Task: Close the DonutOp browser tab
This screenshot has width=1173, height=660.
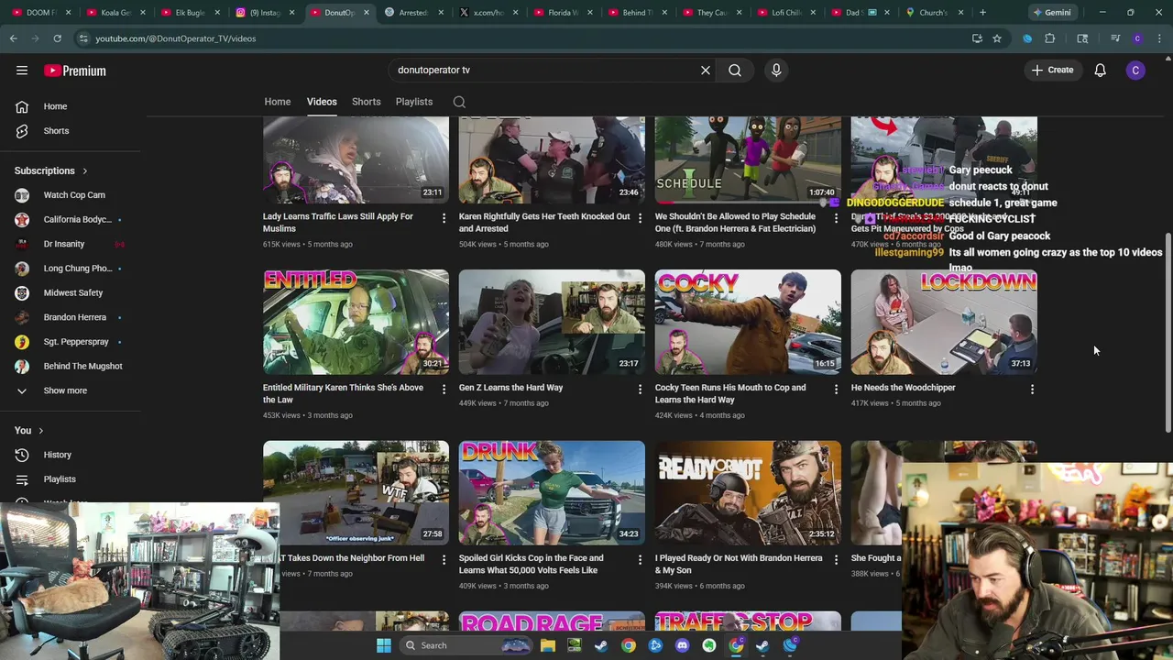Action: tap(367, 13)
